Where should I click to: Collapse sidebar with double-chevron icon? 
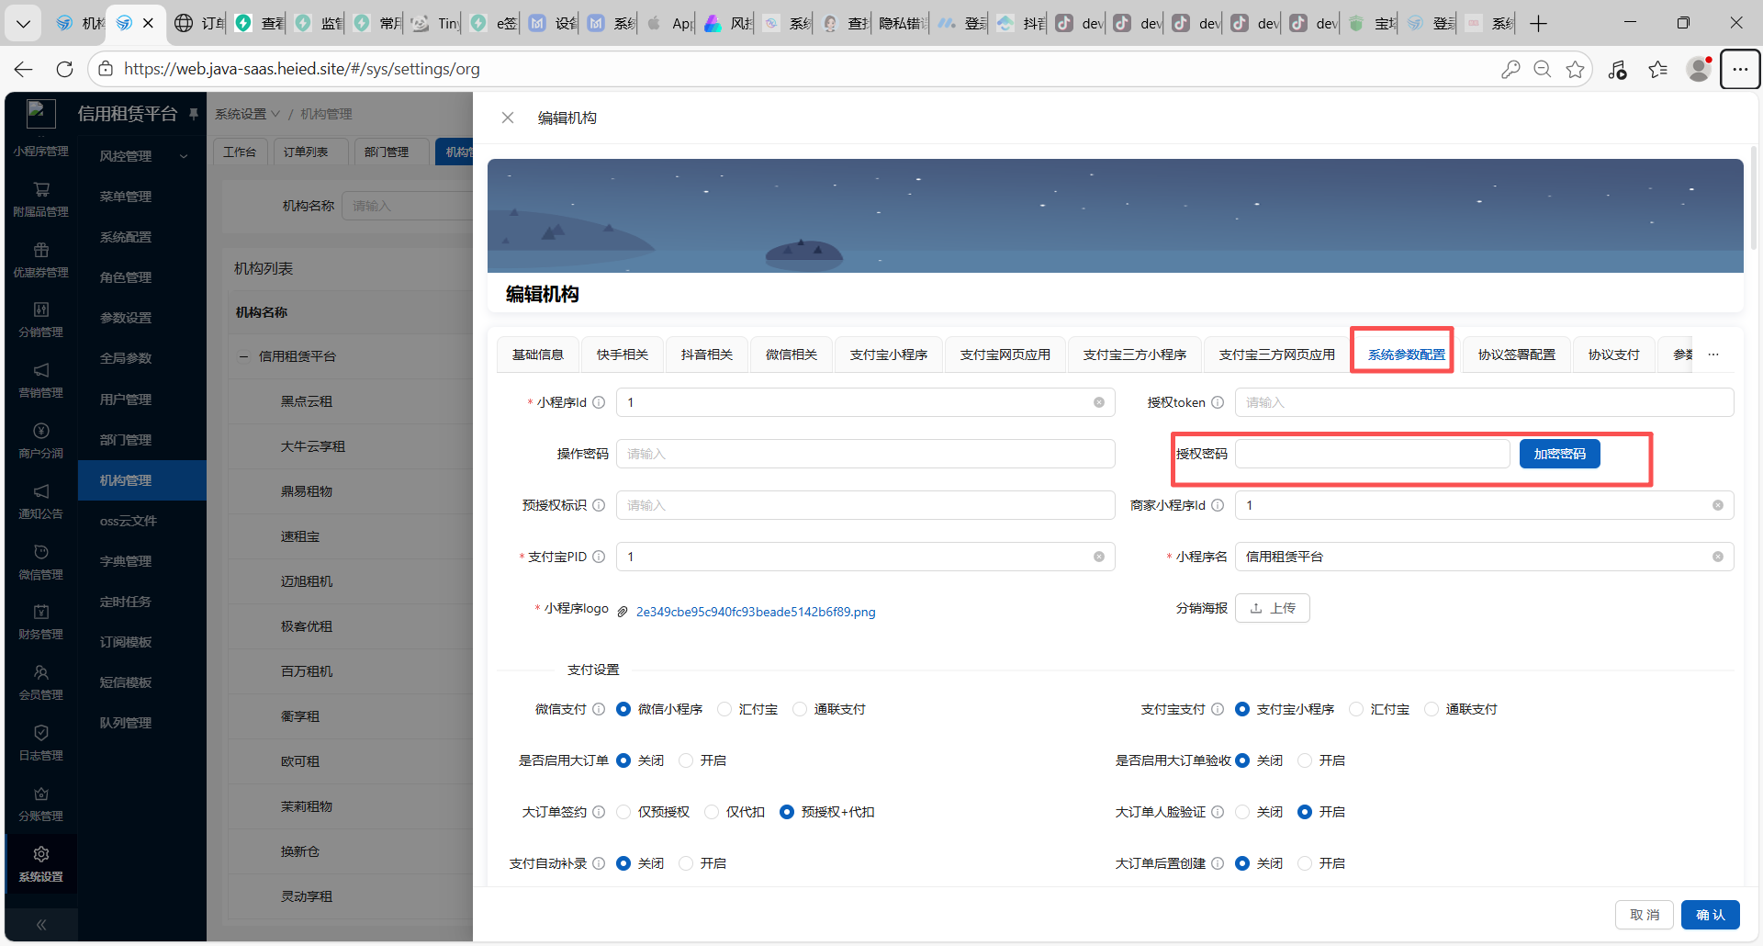[41, 925]
